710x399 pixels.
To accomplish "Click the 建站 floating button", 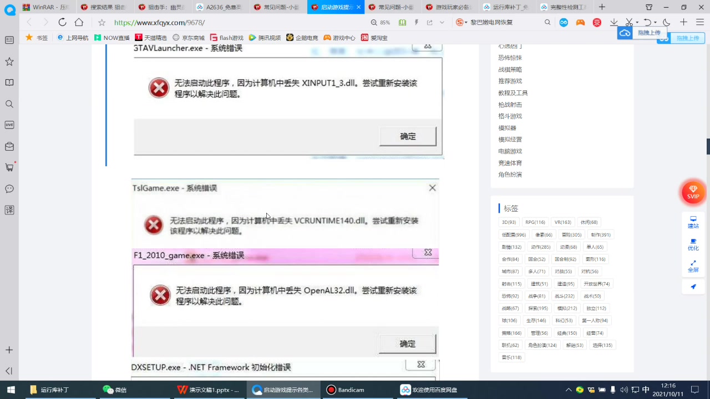I will [693, 222].
